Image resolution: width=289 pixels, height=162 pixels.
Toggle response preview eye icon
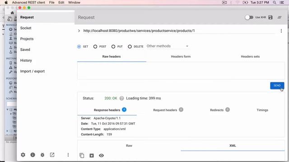point(101,155)
